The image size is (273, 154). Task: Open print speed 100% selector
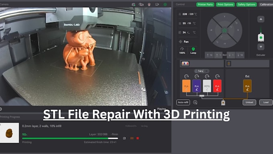point(182,51)
